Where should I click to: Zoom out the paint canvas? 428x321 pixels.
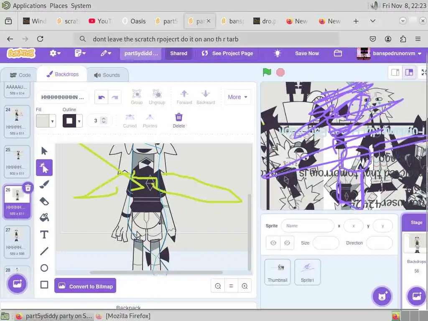coord(218,286)
